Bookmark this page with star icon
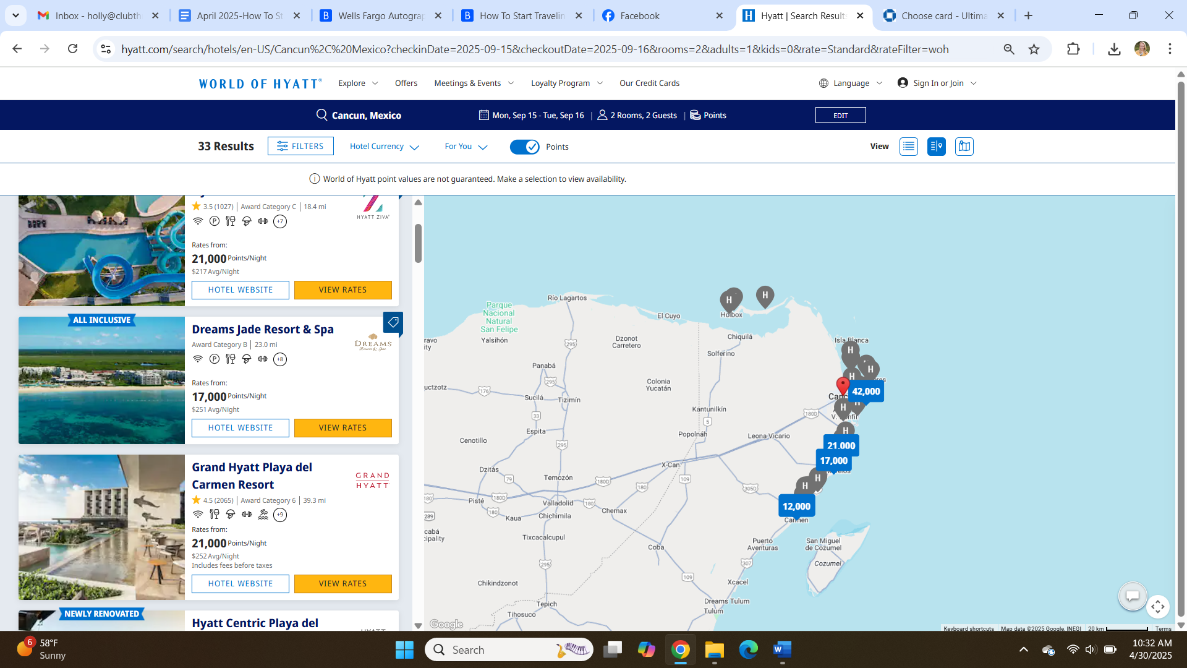Screen dimensions: 1187x668 [x=1034, y=49]
